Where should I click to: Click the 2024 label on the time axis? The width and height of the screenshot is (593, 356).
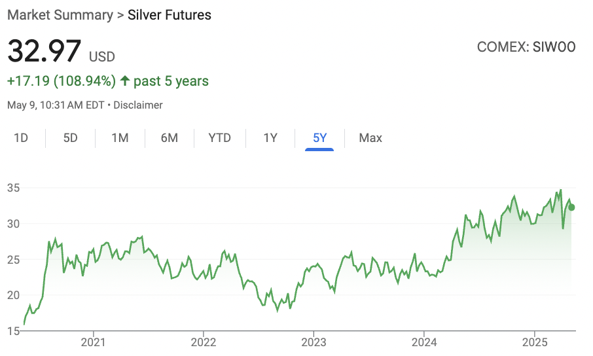click(424, 342)
